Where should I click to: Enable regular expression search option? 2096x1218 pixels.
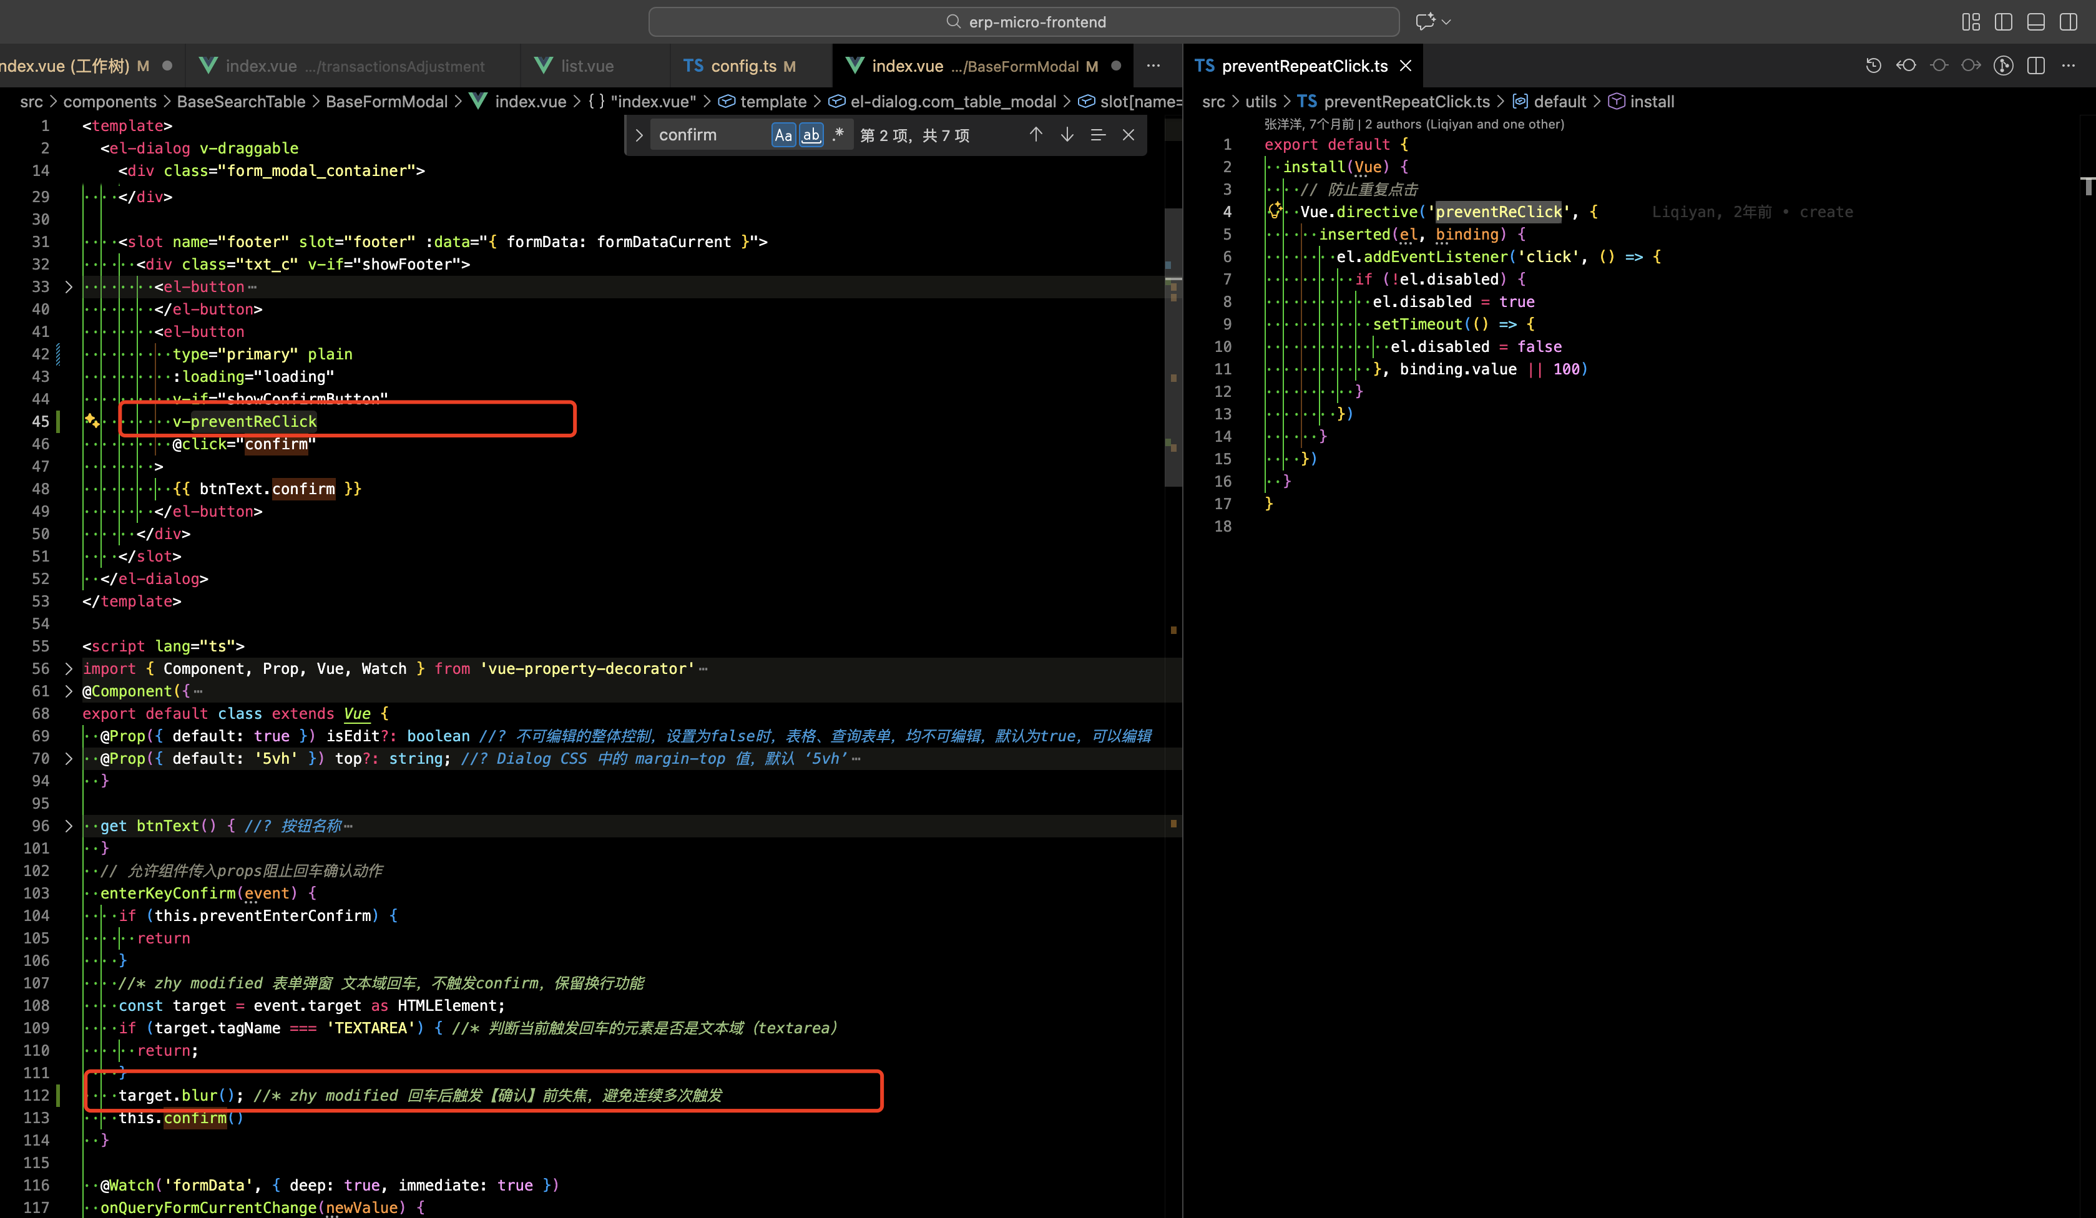838,135
